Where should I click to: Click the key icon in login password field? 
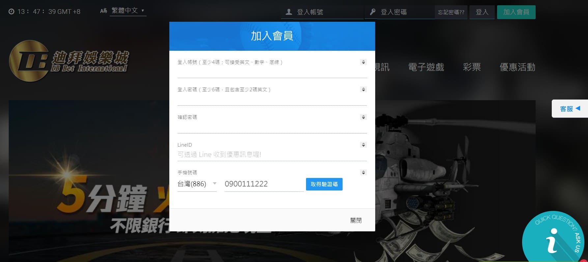point(373,12)
